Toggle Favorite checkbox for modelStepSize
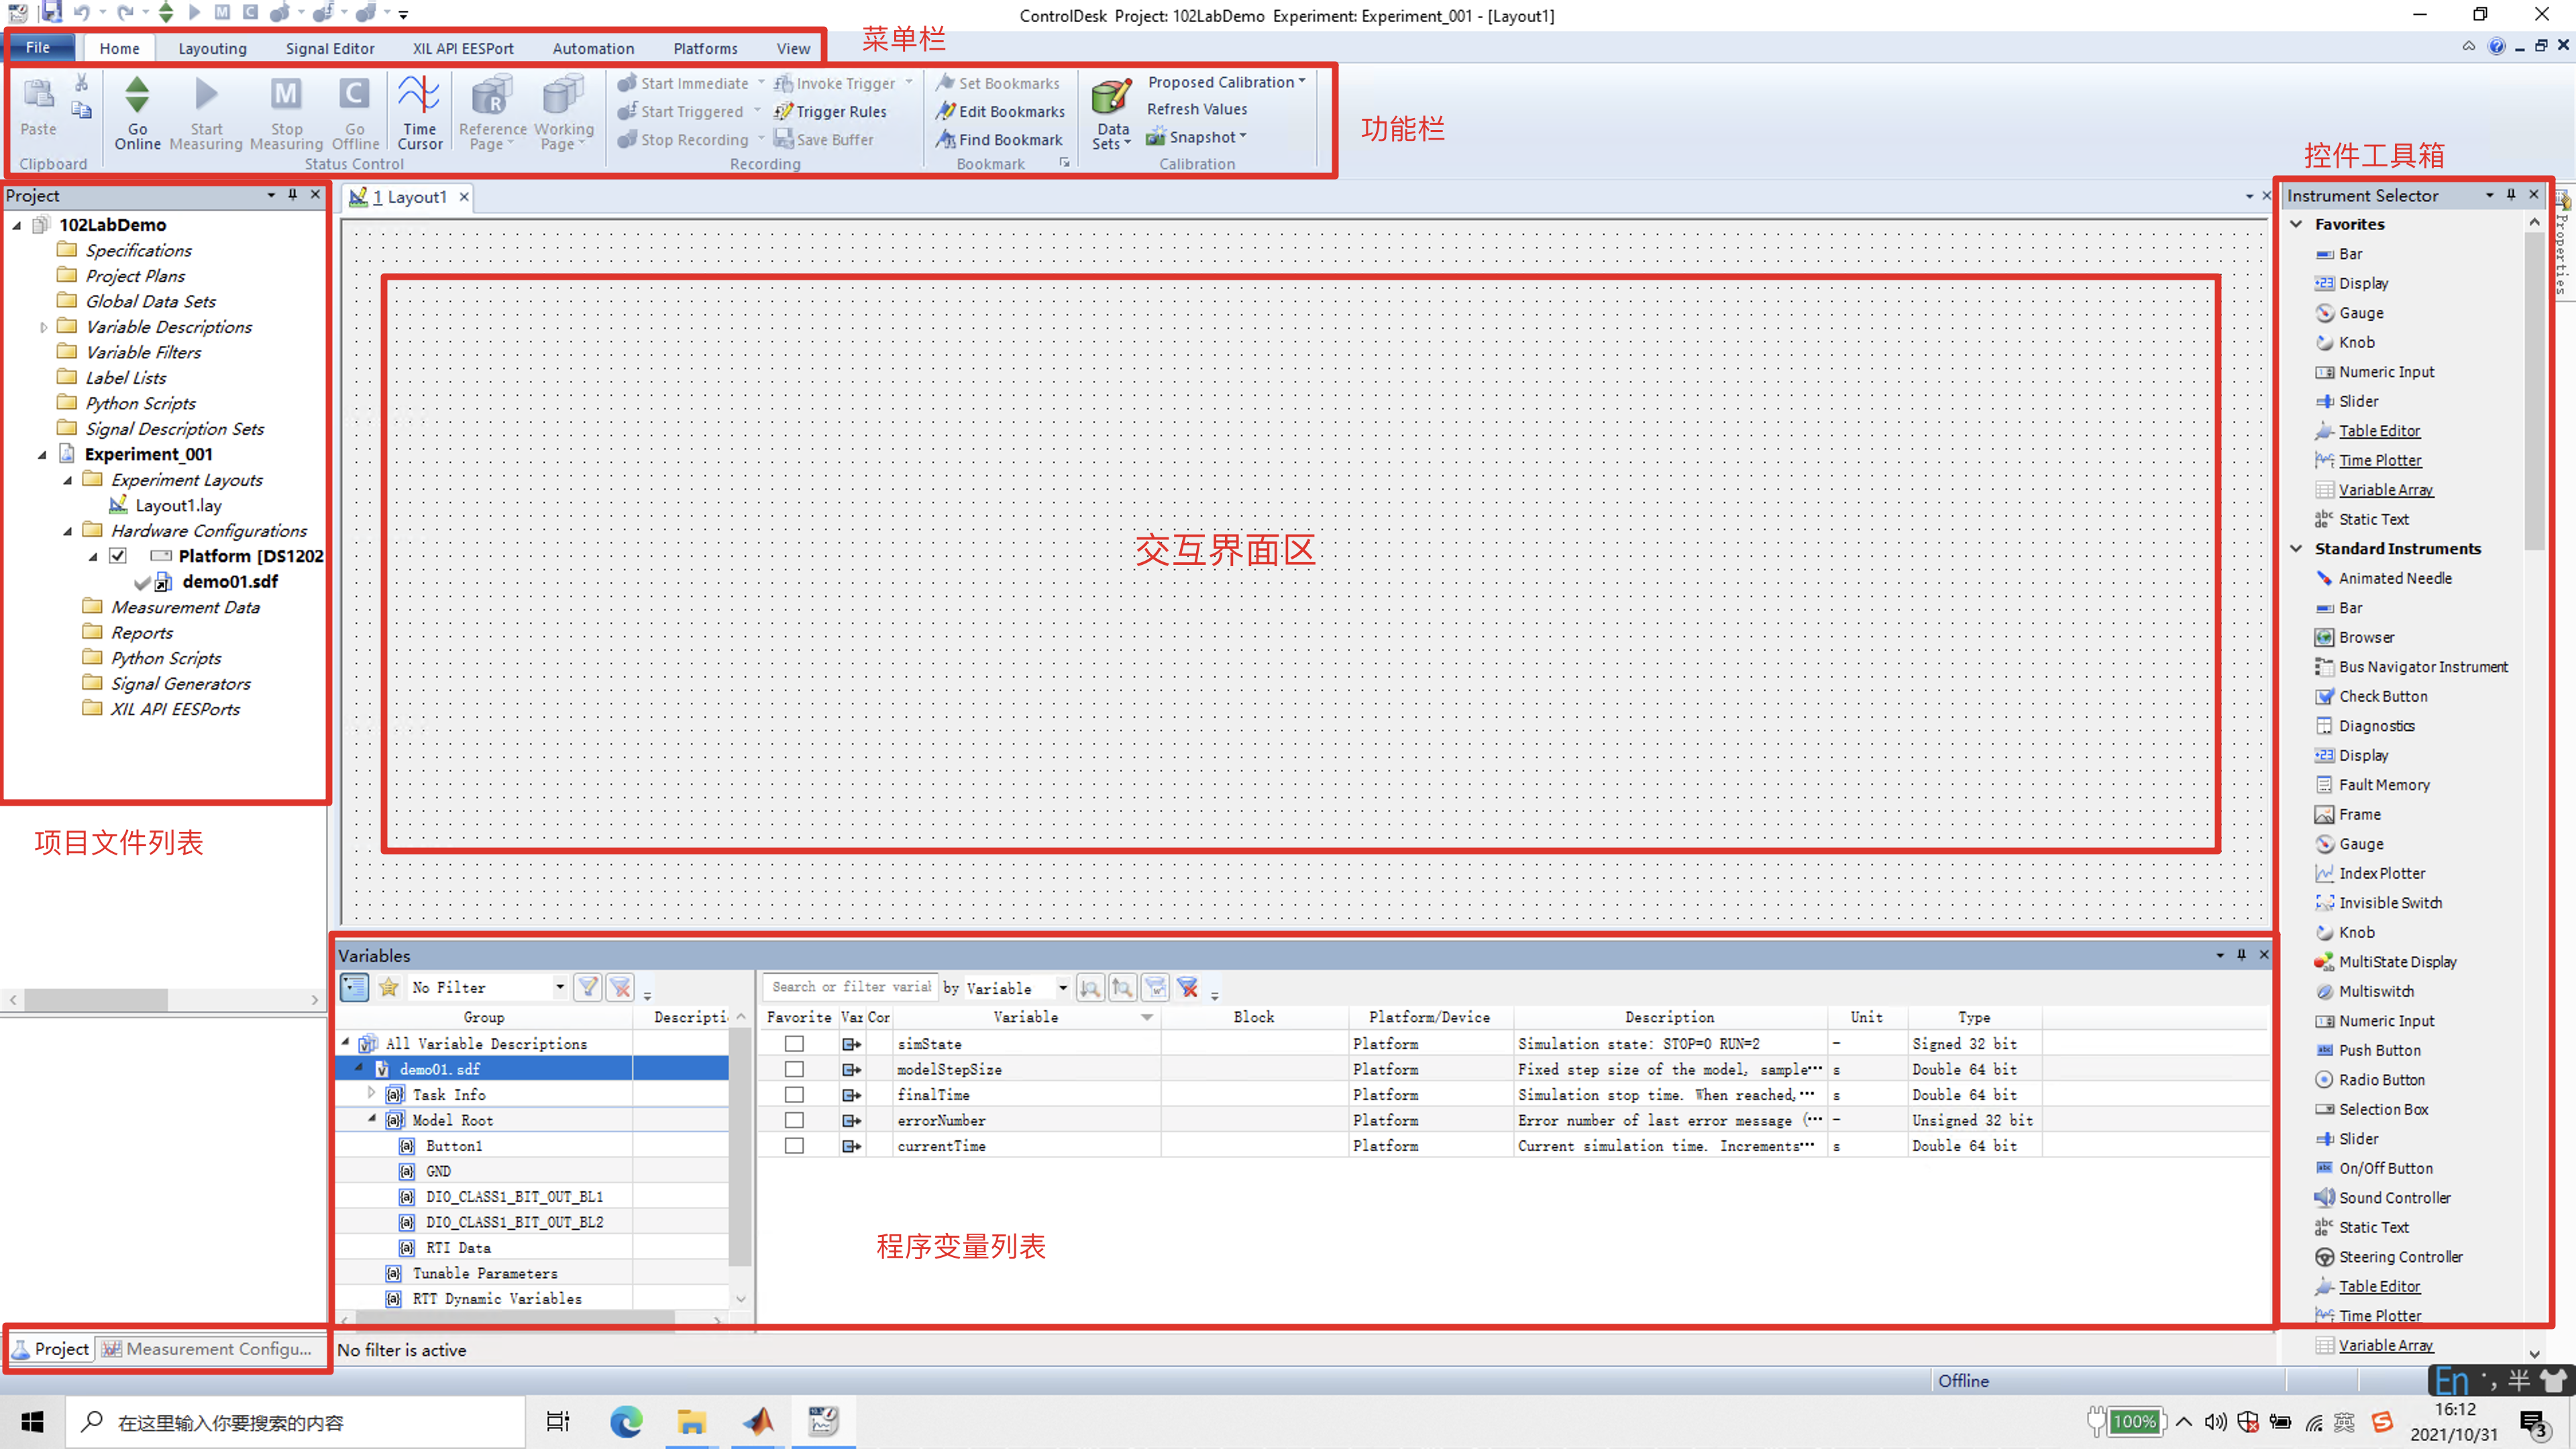The height and width of the screenshot is (1449, 2576). [x=794, y=1069]
